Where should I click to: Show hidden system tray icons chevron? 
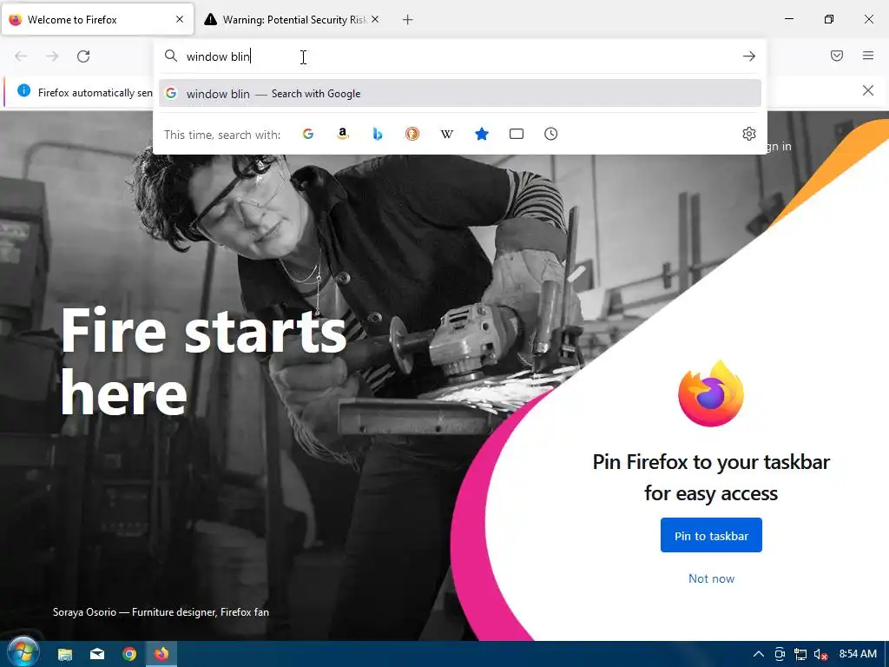coord(758,654)
